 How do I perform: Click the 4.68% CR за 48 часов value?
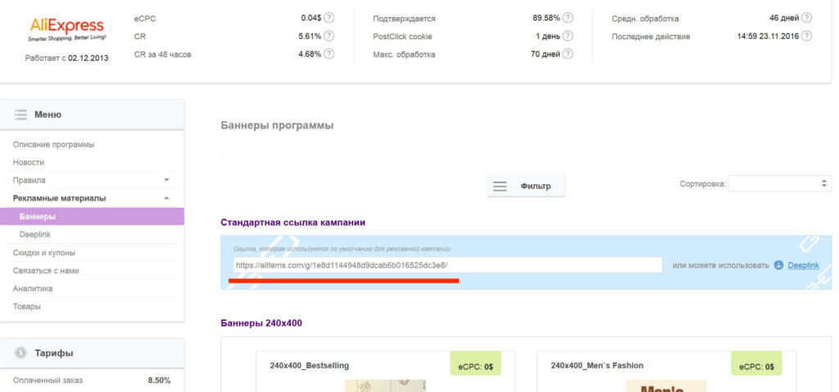click(310, 55)
